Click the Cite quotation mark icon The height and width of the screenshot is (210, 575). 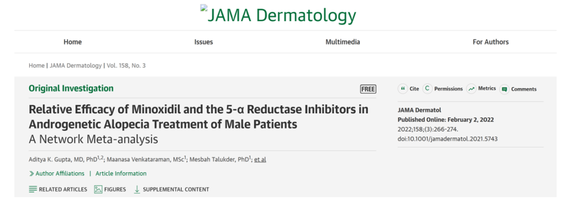pos(403,88)
